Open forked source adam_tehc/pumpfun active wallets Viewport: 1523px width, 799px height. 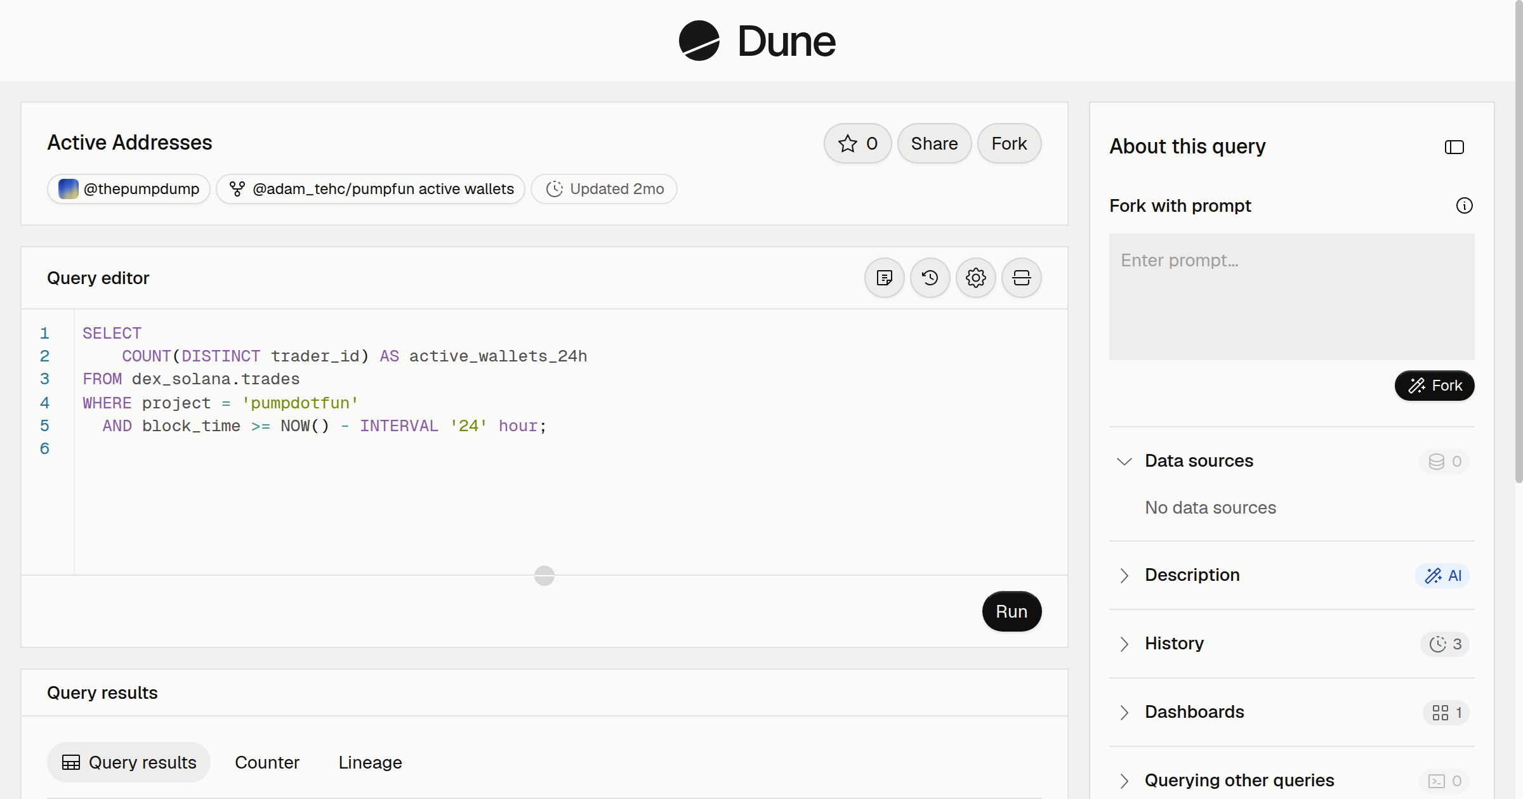[371, 189]
